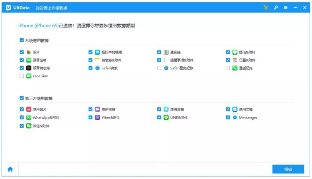
Task: Click the key register icon
Action: pyautogui.click(x=275, y=8)
